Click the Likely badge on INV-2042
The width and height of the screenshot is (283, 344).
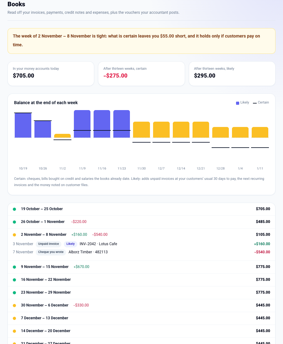[70, 244]
